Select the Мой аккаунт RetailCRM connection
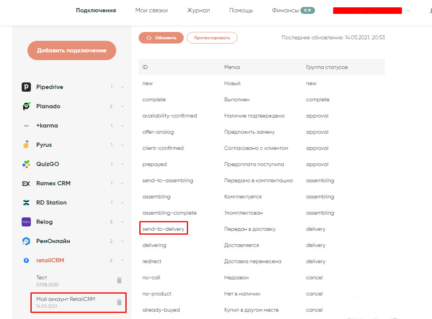The image size is (432, 319). click(66, 299)
